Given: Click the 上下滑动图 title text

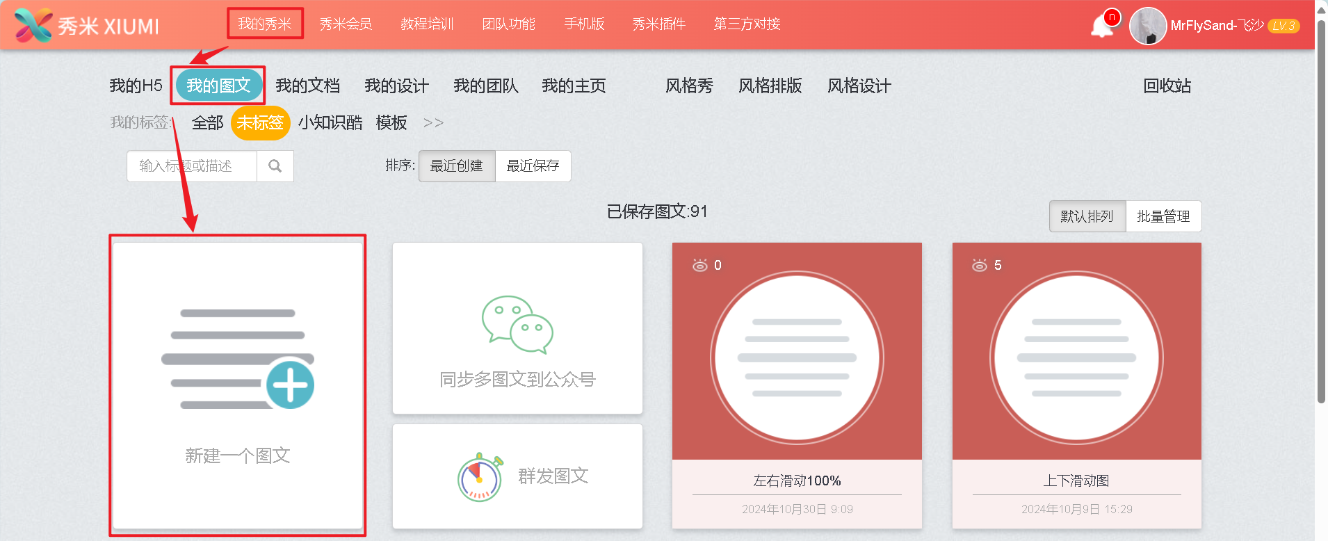Looking at the screenshot, I should coord(1076,481).
